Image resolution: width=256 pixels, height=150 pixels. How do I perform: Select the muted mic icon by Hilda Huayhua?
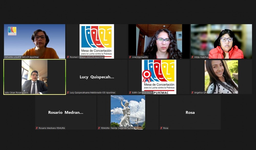[x=193, y=57]
